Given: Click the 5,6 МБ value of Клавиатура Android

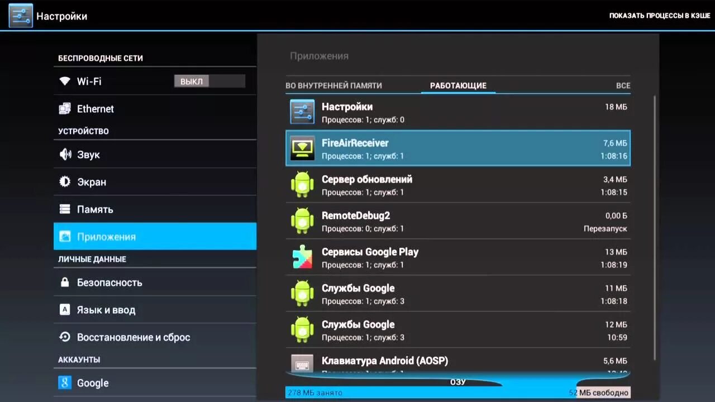Looking at the screenshot, I should tap(615, 361).
